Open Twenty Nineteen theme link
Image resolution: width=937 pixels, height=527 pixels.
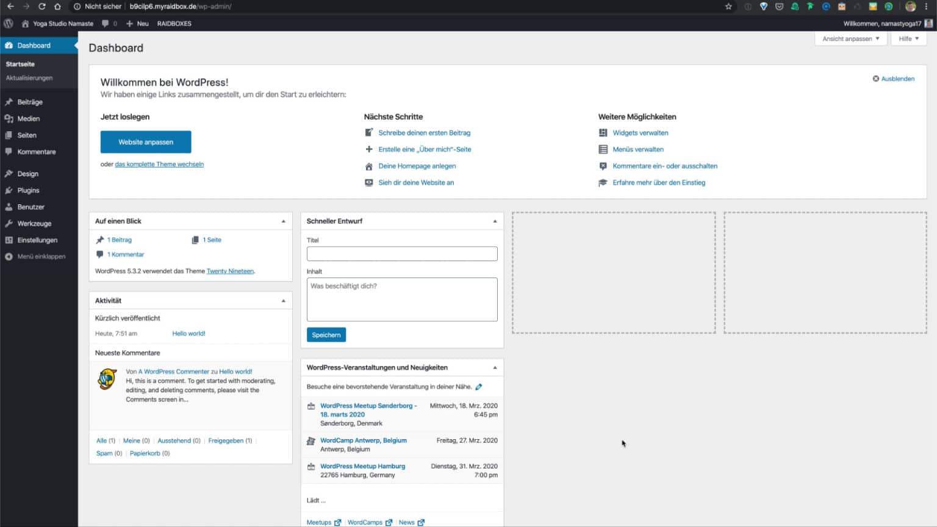pos(230,271)
